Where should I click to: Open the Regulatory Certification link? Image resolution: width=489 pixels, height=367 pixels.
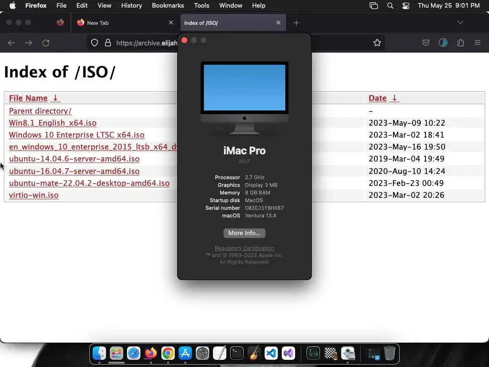click(x=244, y=248)
